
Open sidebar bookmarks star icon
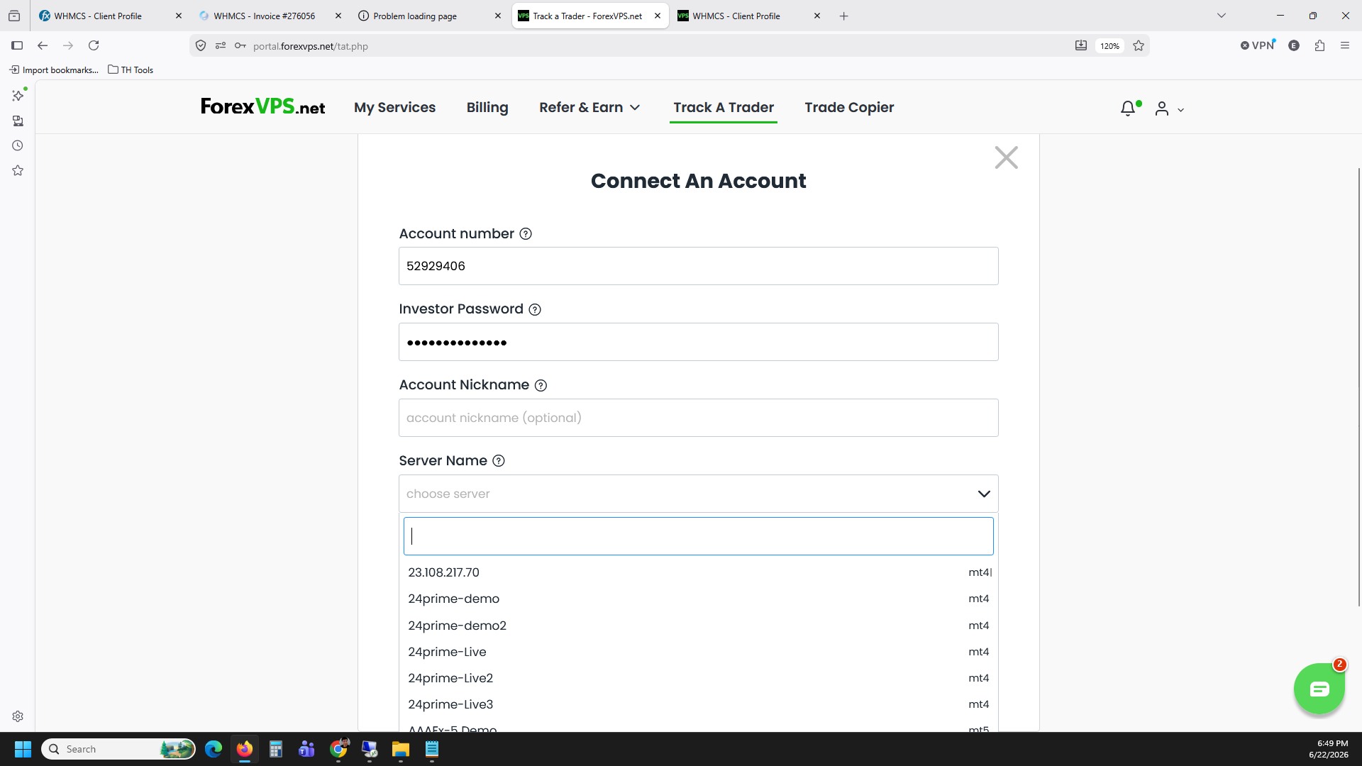point(18,170)
